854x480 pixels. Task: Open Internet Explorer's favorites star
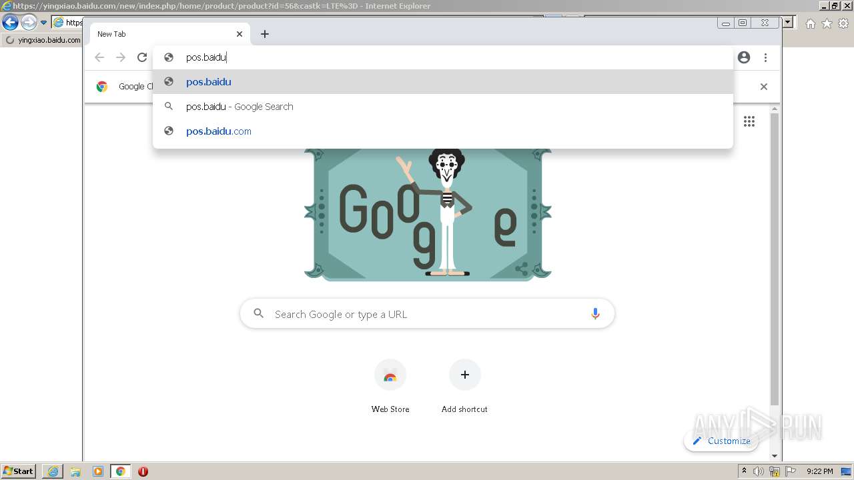[827, 24]
